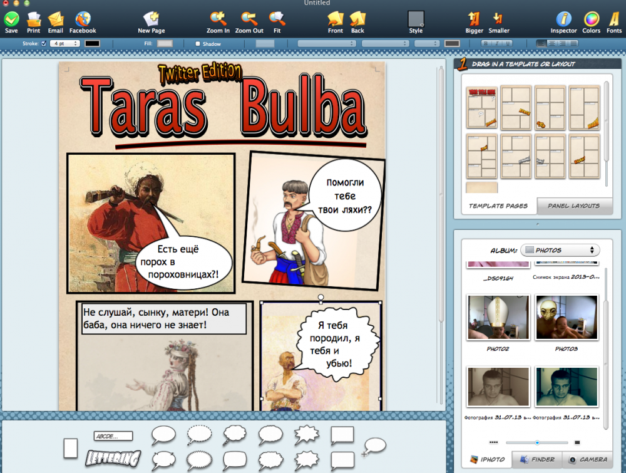Click the large thumbnail icon right of the size slider
This screenshot has height=473, width=626.
577,442
